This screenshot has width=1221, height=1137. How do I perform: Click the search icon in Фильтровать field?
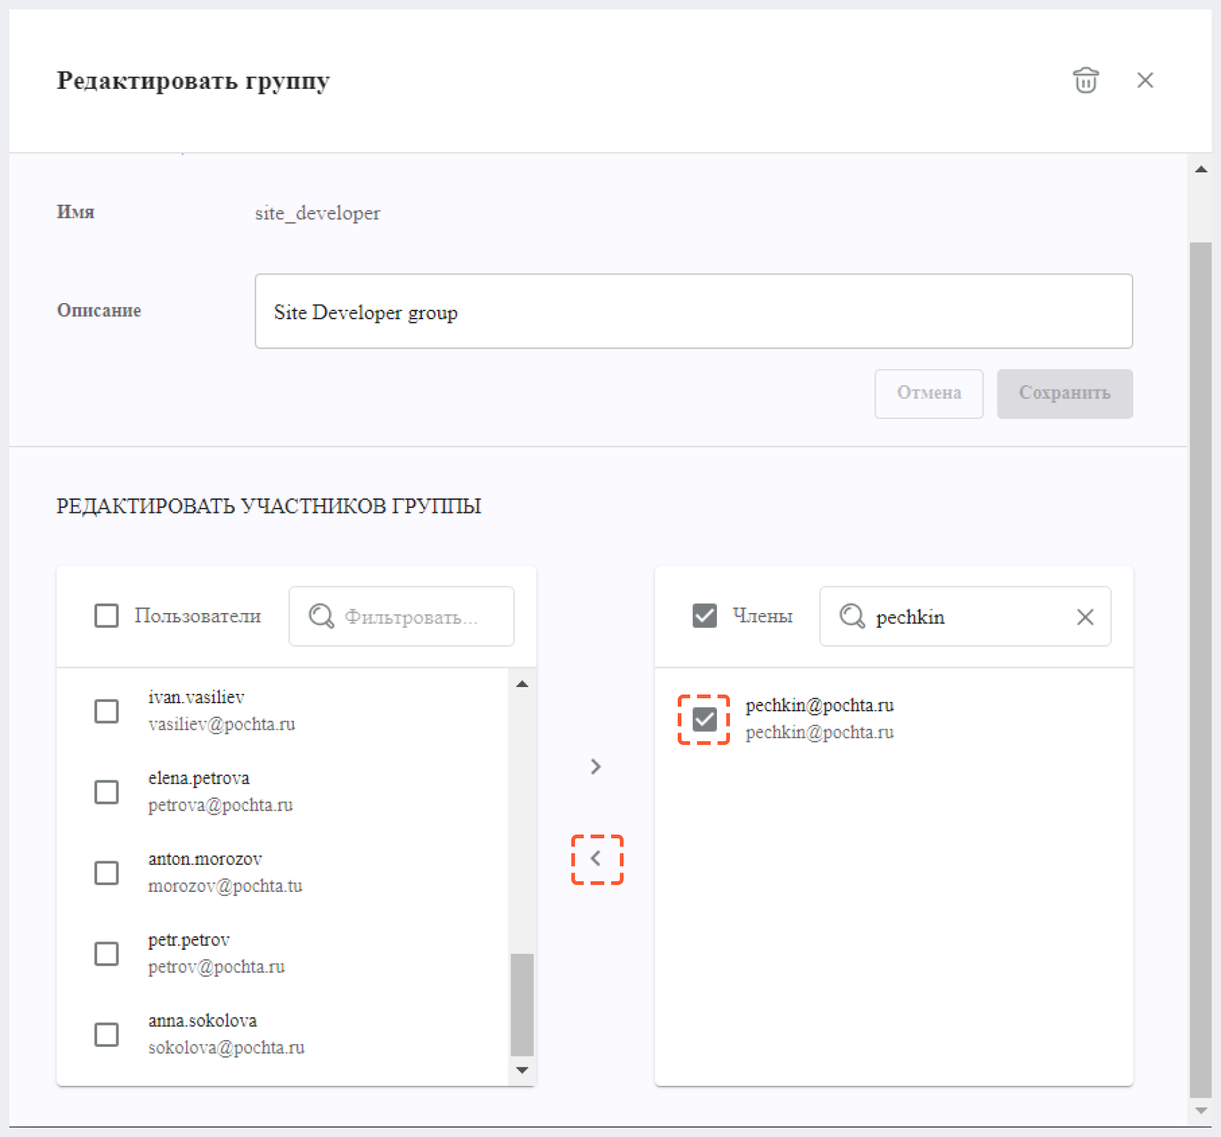pyautogui.click(x=322, y=616)
